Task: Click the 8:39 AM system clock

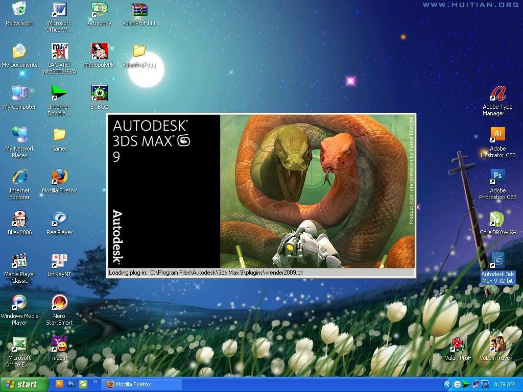Action: pyautogui.click(x=504, y=385)
